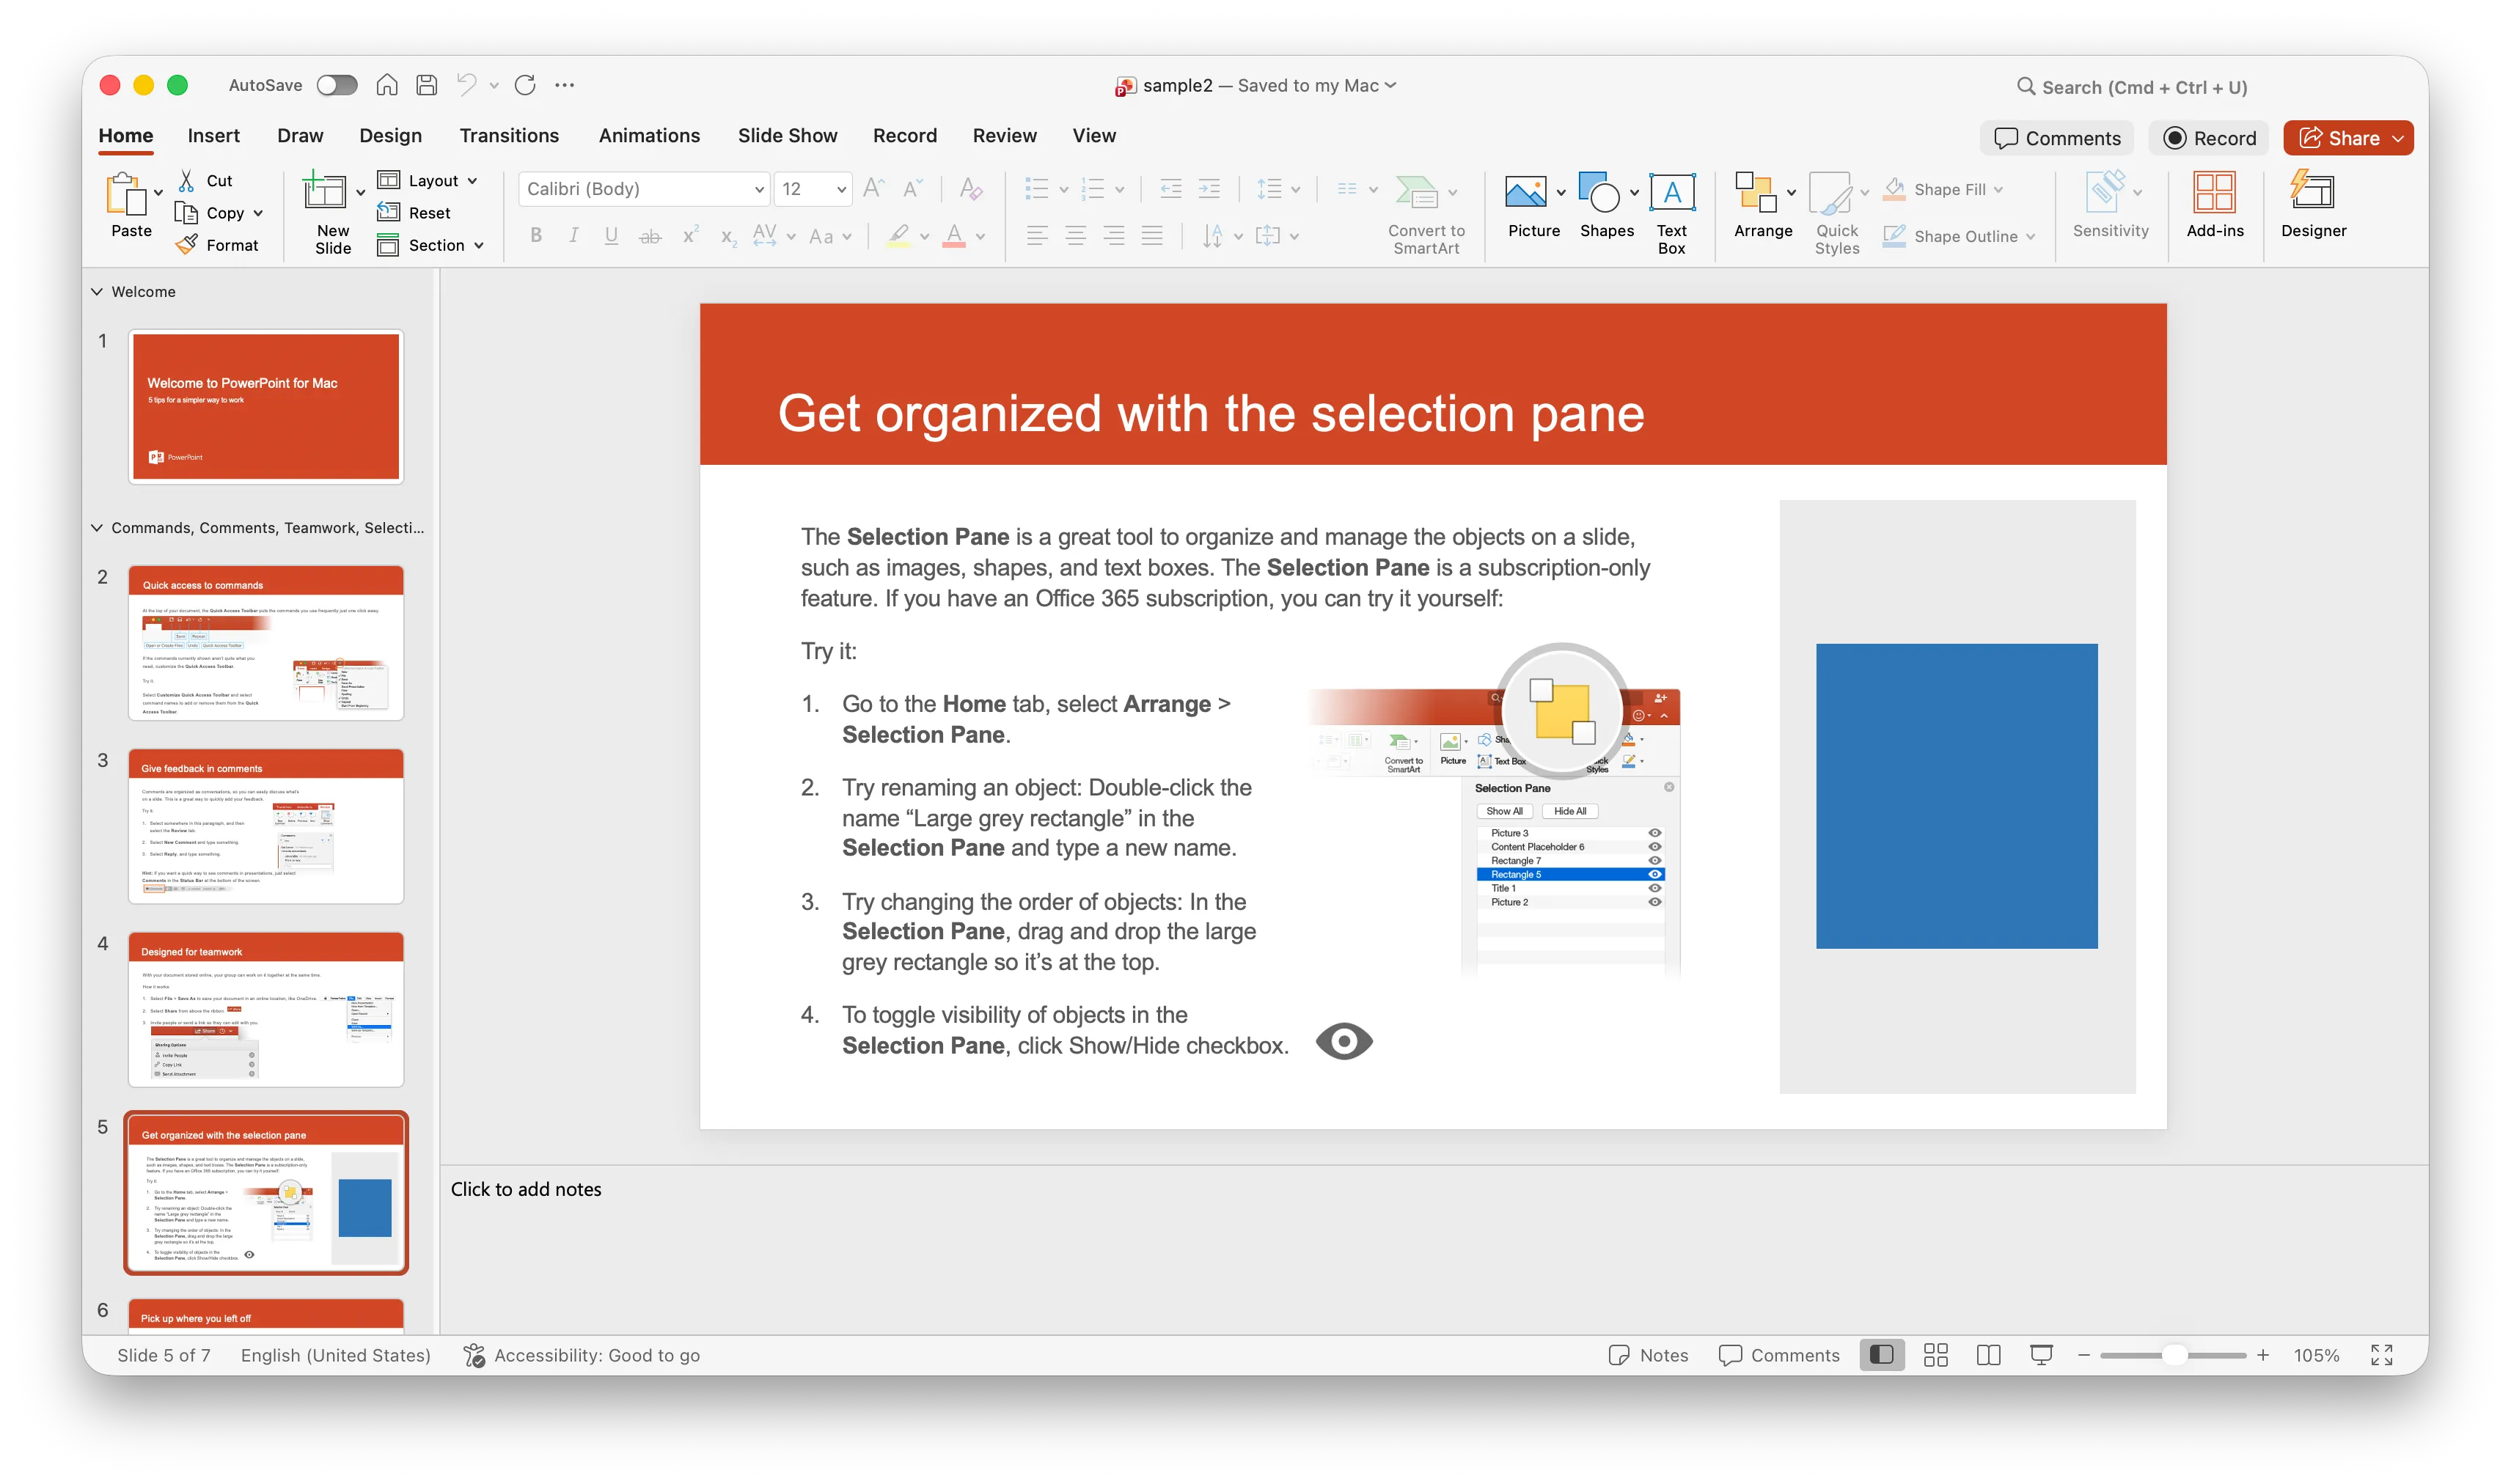
Task: Toggle Bold formatting
Action: coord(536,236)
